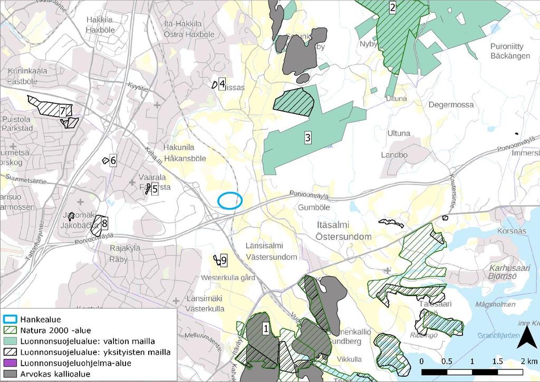Click the 'Hakunila Håkansböle' place label
The image size is (540, 382).
[184, 153]
